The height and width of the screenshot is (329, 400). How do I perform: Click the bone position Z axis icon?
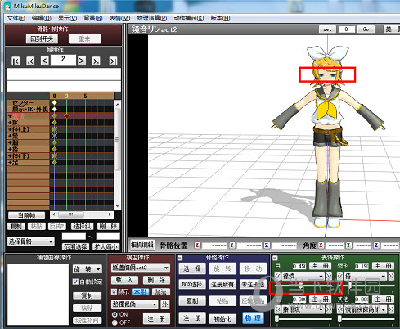[x=267, y=246]
